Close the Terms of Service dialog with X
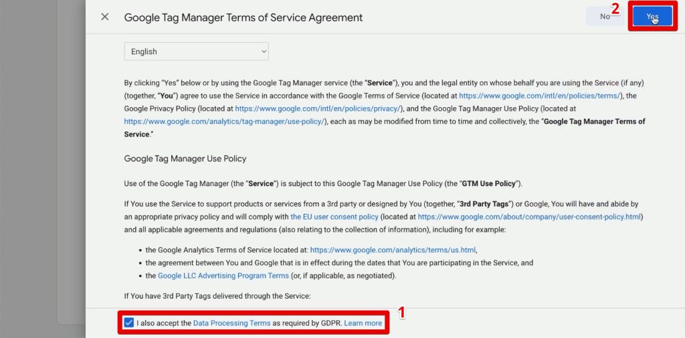This screenshot has width=685, height=338. click(105, 17)
